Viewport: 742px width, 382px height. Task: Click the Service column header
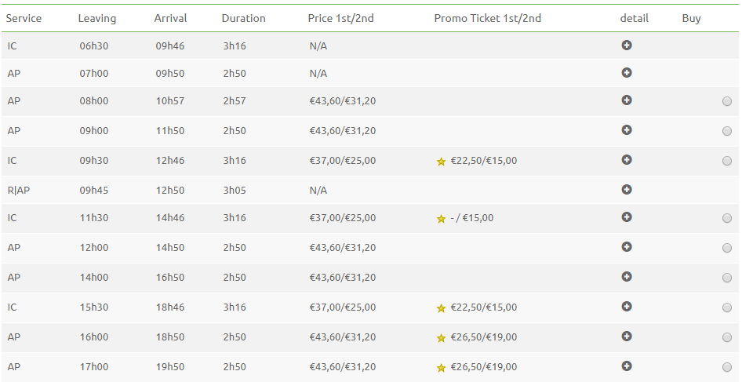coord(24,19)
